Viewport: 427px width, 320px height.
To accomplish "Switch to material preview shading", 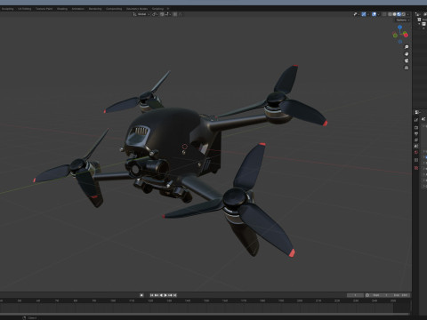I will click(x=399, y=14).
